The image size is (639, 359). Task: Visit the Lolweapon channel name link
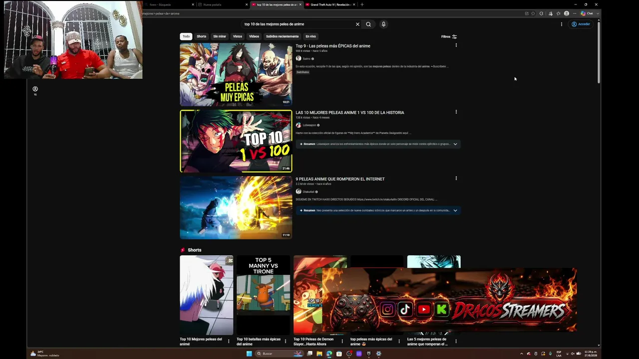pos(310,125)
